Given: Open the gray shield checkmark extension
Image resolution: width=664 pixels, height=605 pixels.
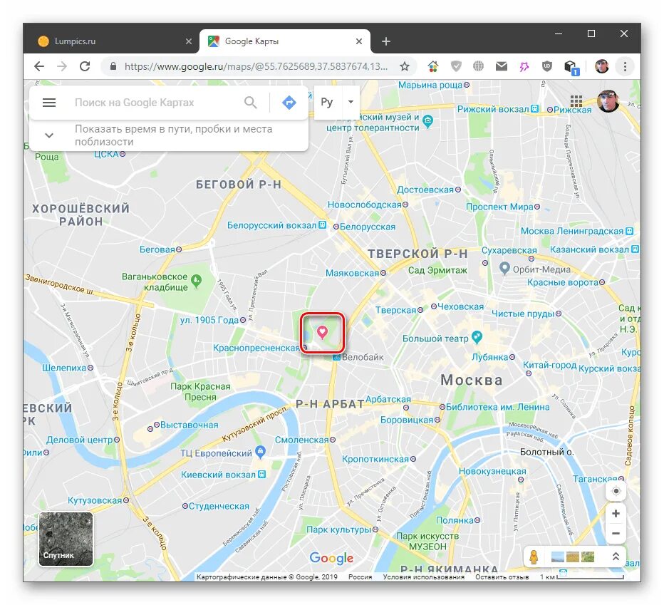Looking at the screenshot, I should click(x=456, y=66).
